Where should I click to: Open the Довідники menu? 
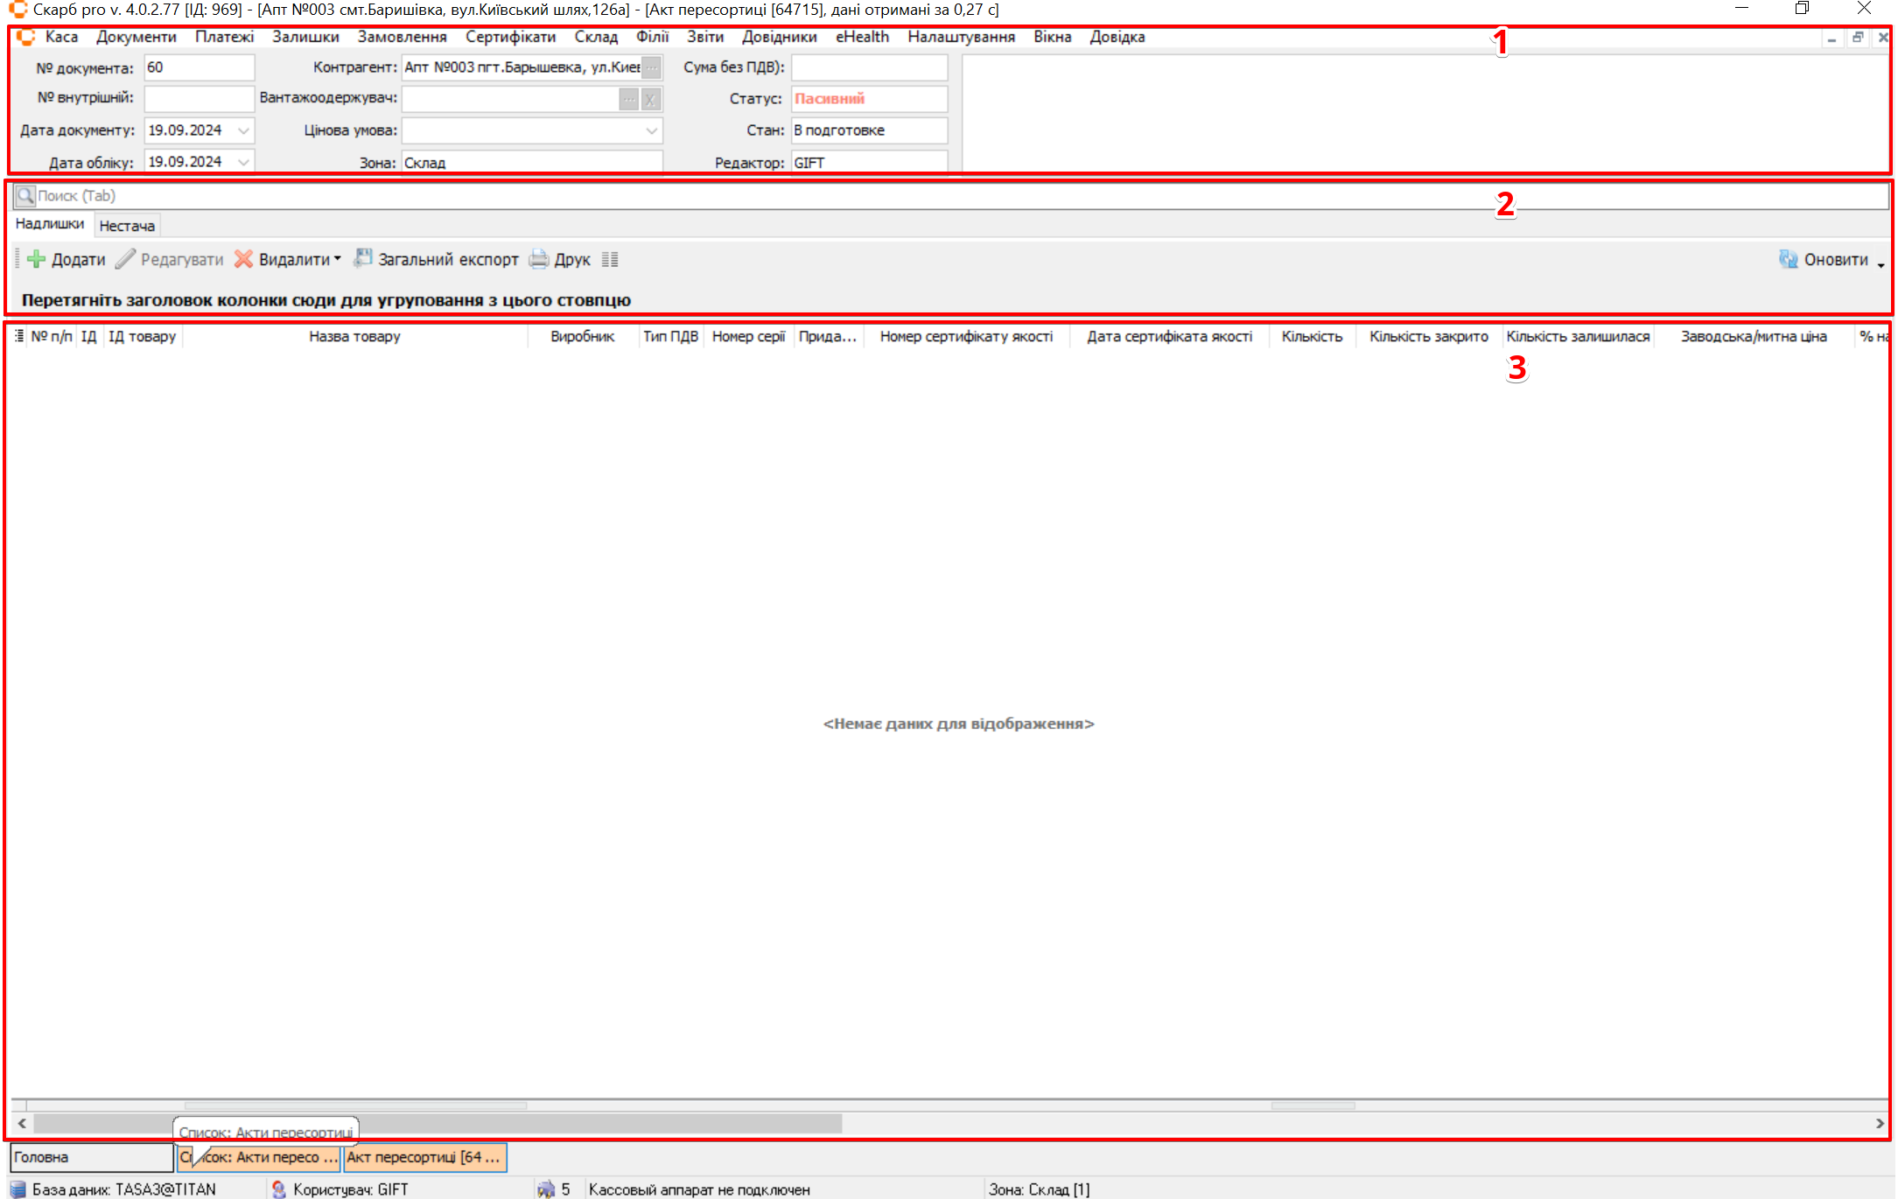(x=779, y=37)
